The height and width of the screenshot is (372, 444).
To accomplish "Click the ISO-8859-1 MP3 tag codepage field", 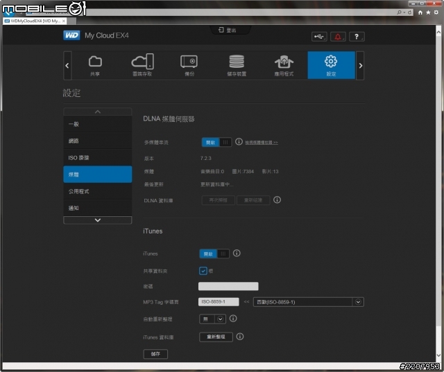I will click(x=219, y=302).
